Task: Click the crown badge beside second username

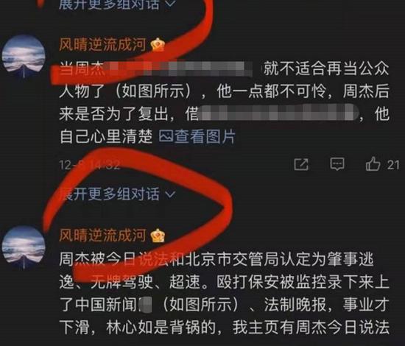Action: coord(158,236)
